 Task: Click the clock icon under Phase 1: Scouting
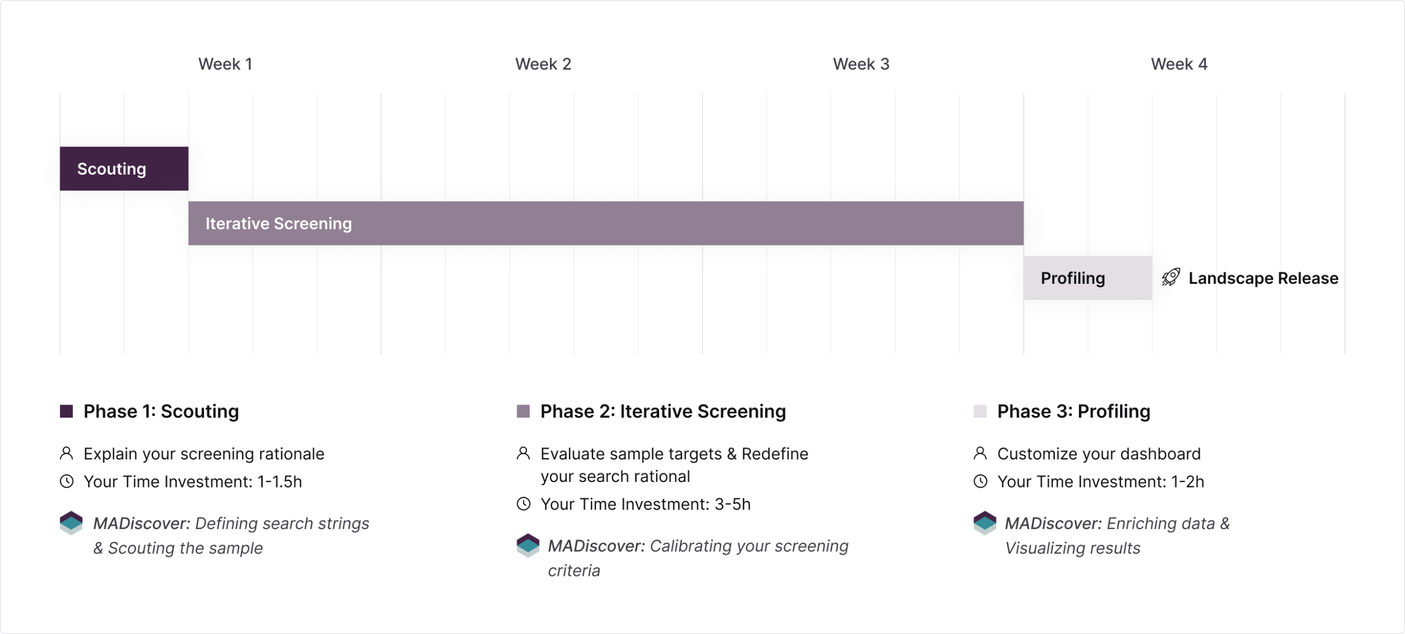click(x=66, y=481)
